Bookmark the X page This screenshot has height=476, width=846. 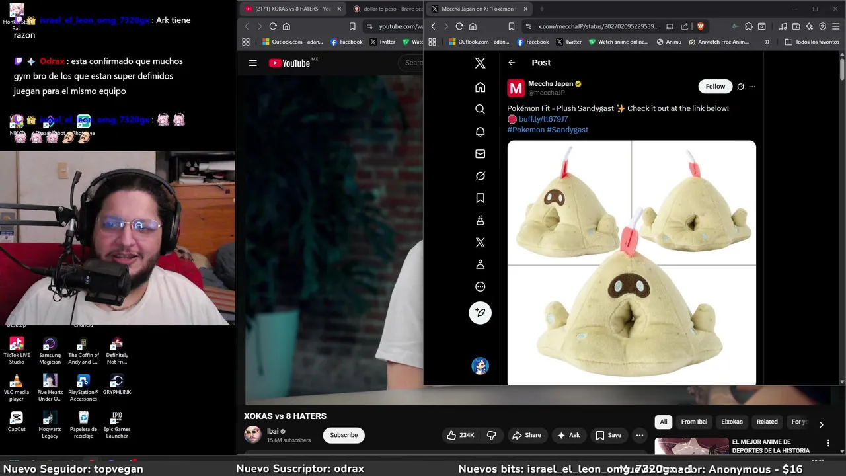tap(512, 26)
